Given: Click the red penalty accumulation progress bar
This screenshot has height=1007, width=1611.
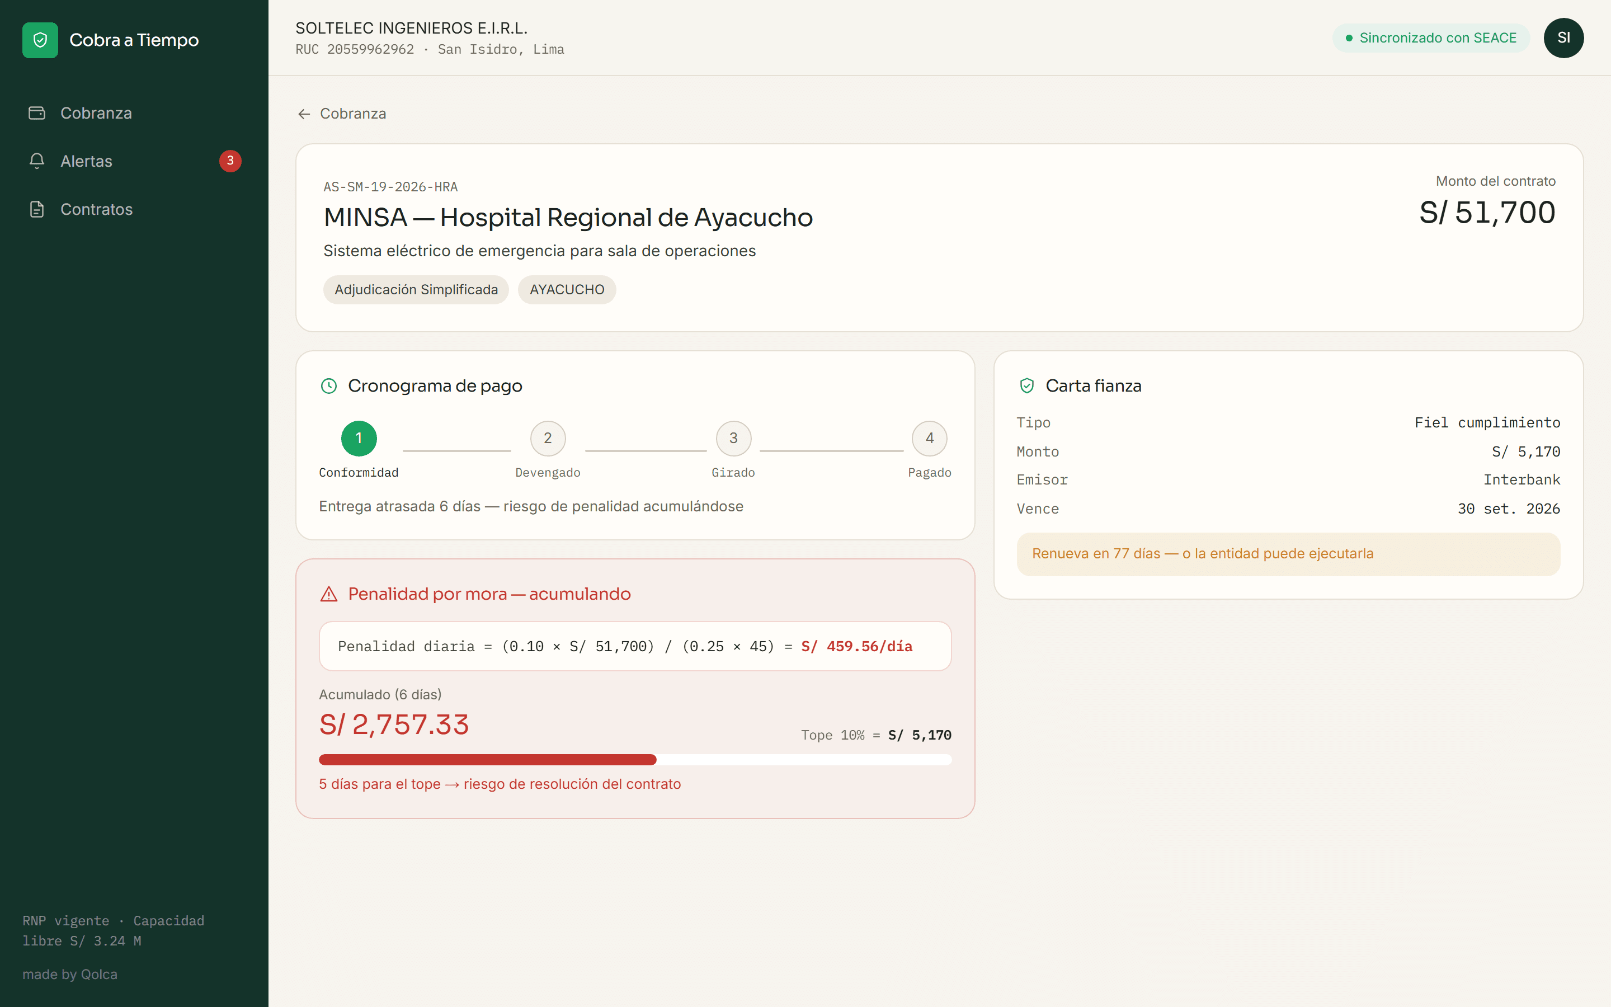Looking at the screenshot, I should [635, 760].
